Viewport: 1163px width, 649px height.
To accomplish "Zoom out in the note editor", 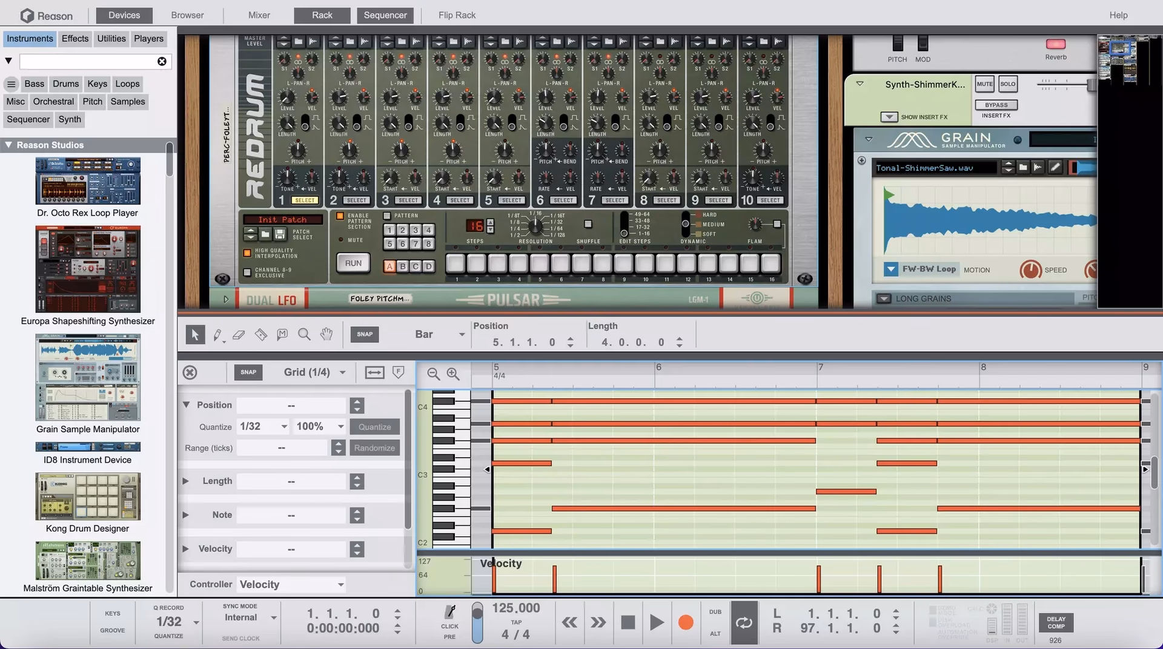I will [433, 374].
